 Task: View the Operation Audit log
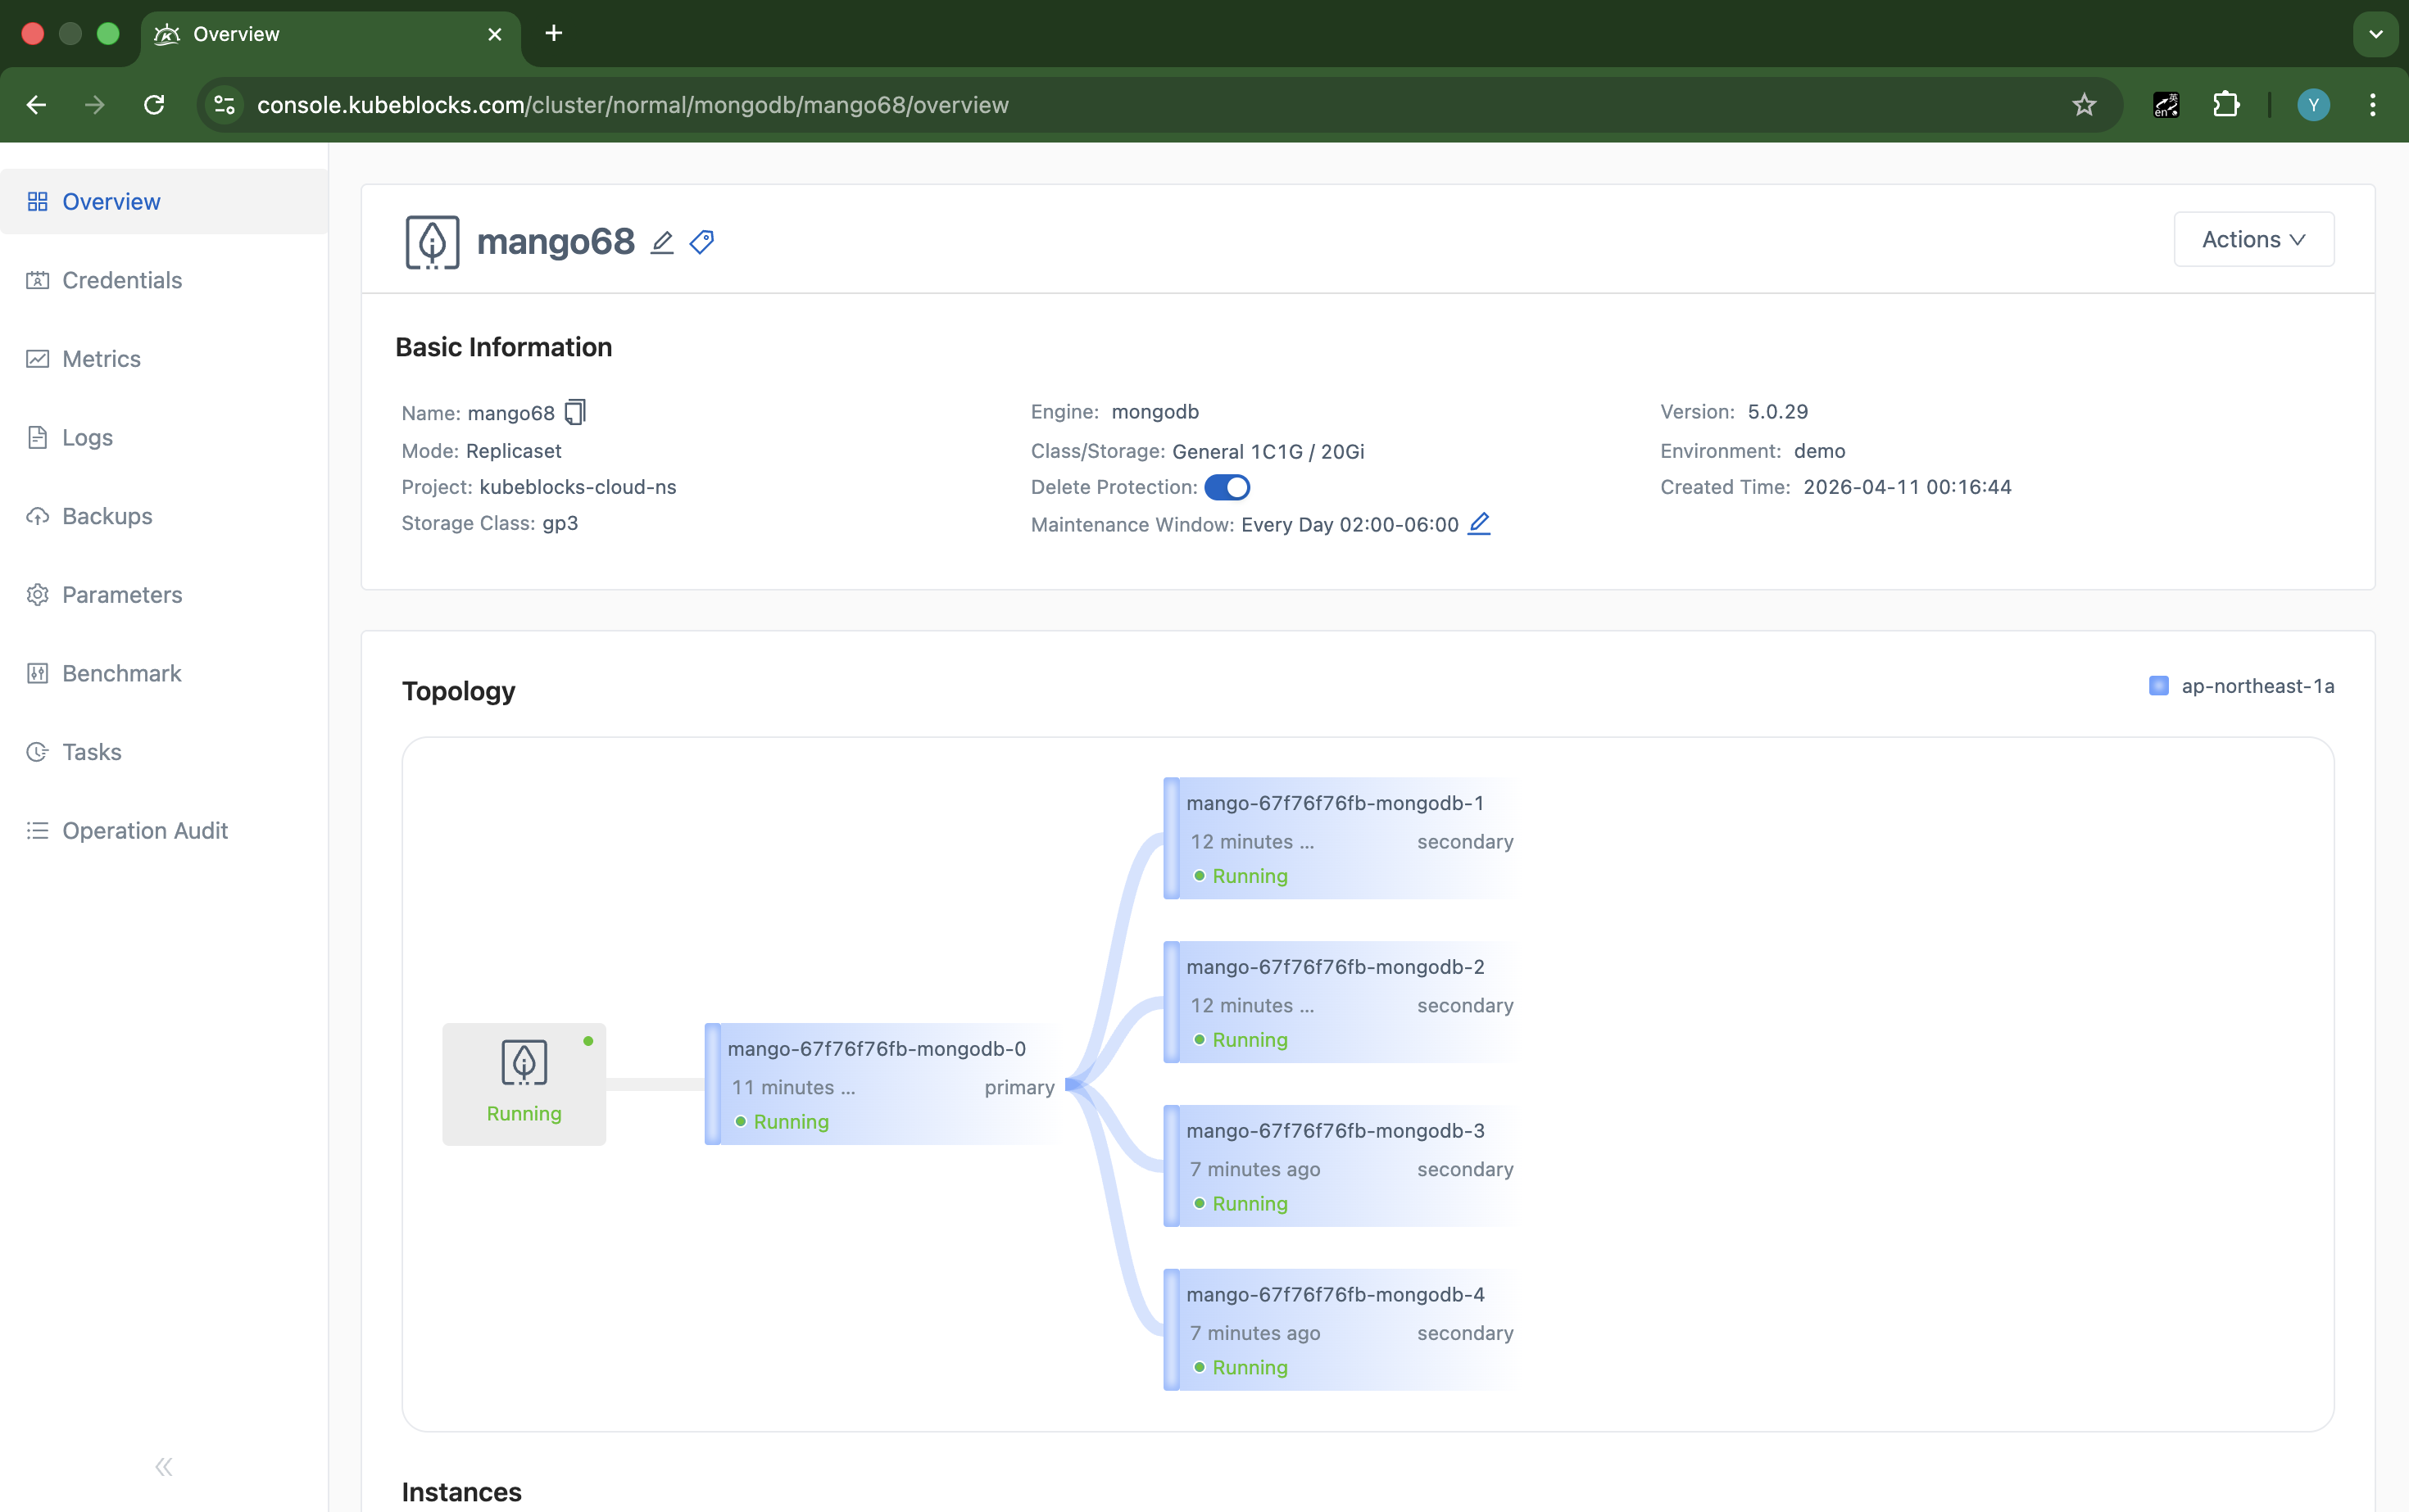pos(144,830)
